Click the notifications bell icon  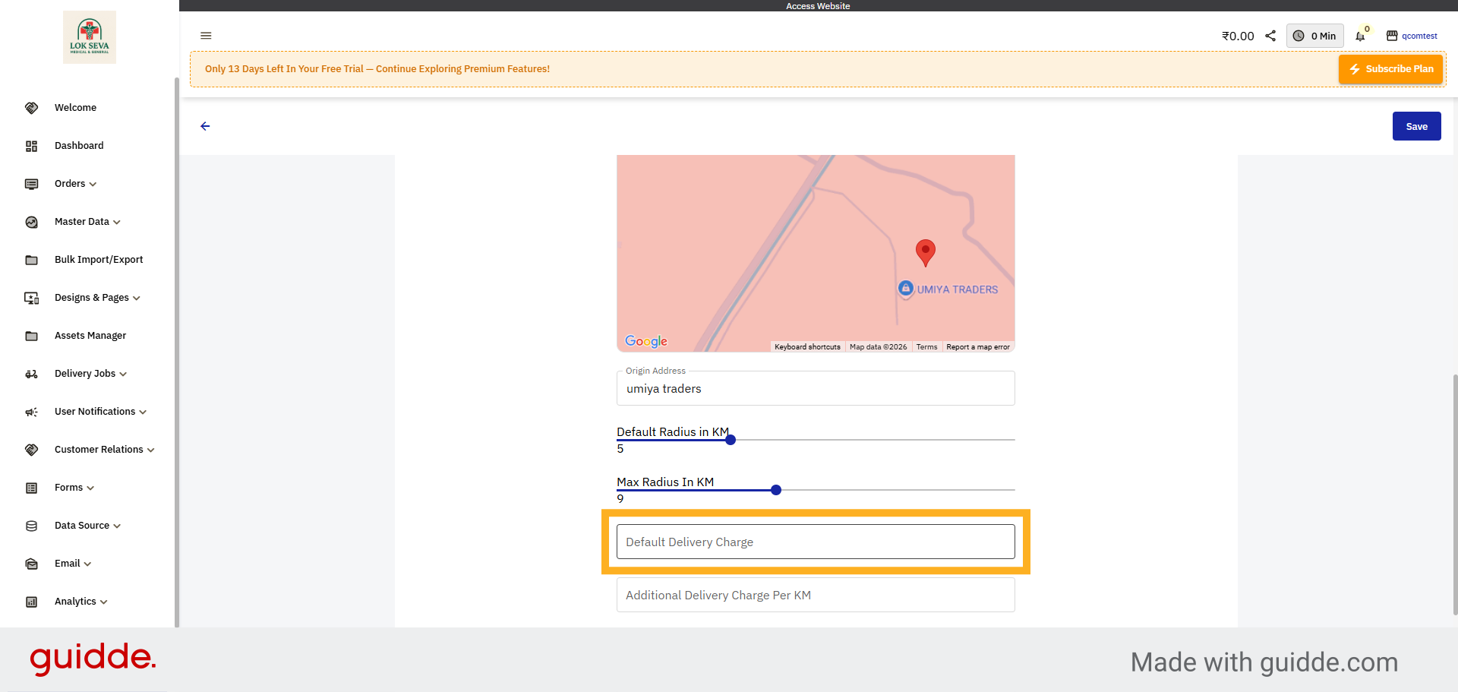pos(1360,36)
